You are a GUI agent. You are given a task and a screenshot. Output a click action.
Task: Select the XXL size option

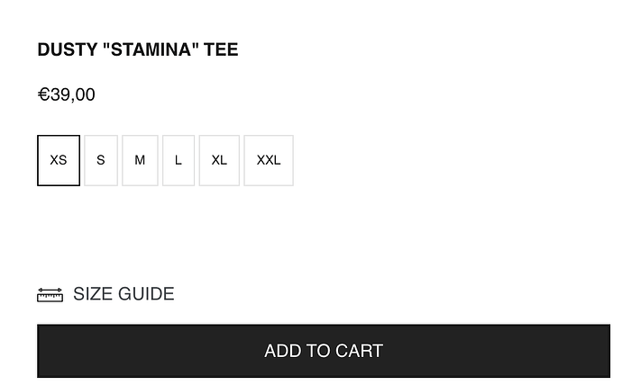pos(269,160)
